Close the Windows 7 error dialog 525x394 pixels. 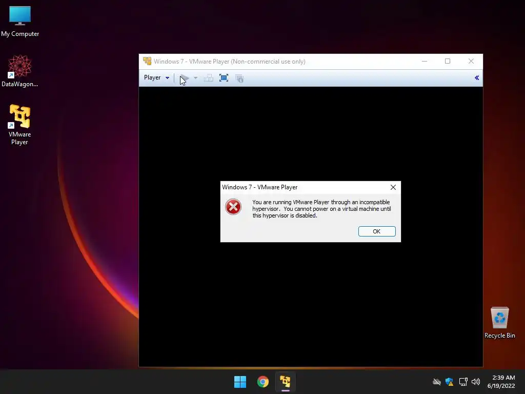pyautogui.click(x=393, y=187)
